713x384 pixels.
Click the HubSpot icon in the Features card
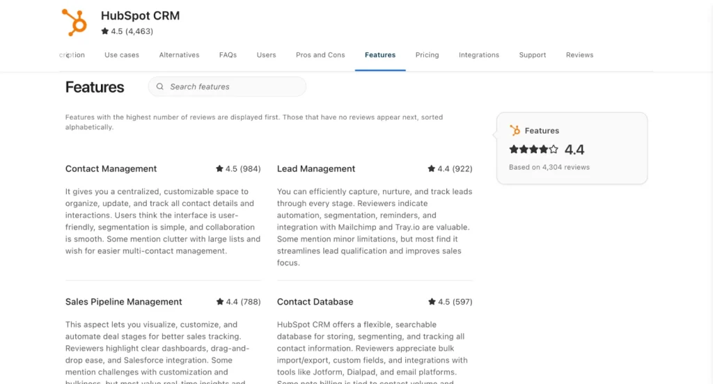tap(515, 130)
